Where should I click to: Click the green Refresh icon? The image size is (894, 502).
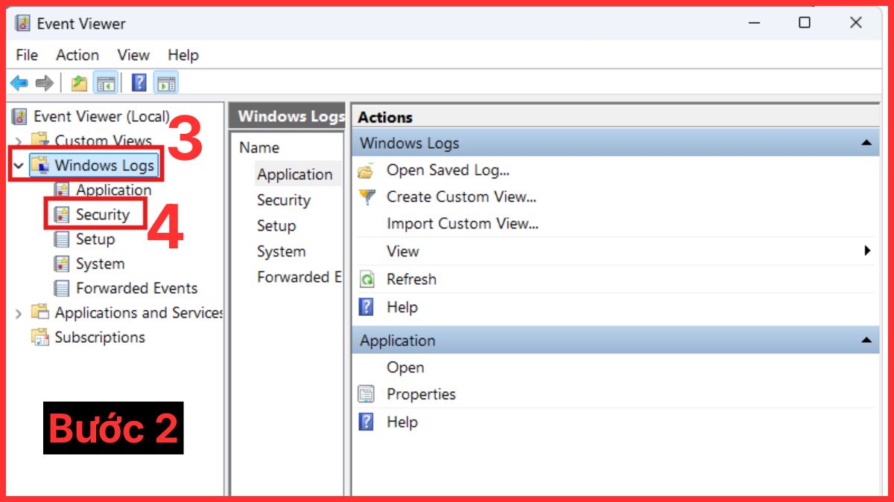[367, 280]
